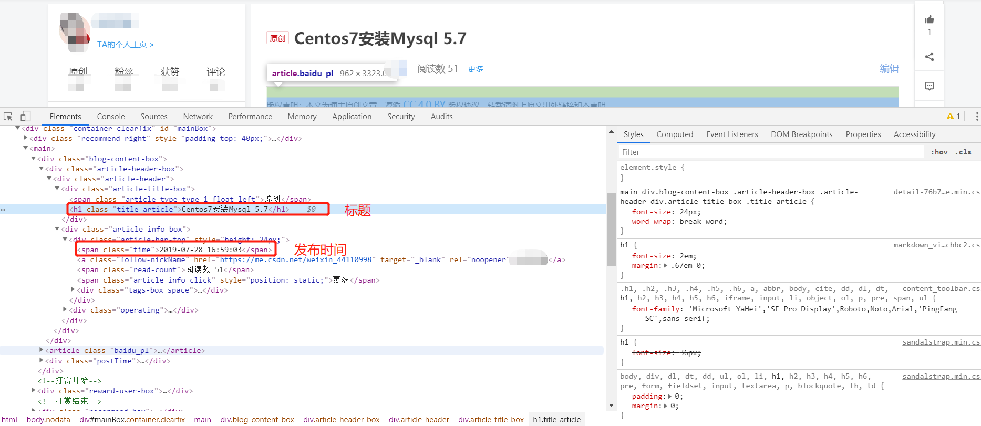Click the warning count indicator
The width and height of the screenshot is (981, 426).
[x=953, y=117]
